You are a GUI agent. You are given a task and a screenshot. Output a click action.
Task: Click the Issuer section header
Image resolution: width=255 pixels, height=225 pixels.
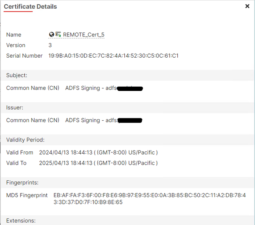click(x=15, y=107)
